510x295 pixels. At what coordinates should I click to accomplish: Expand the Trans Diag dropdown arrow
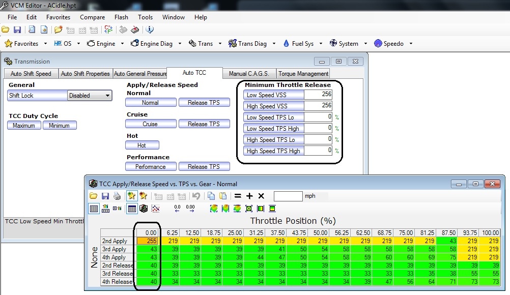[274, 44]
